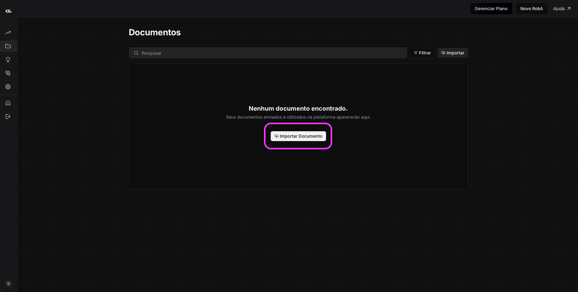Open the Importar options at top right
Image resolution: width=578 pixels, height=292 pixels.
[x=452, y=53]
